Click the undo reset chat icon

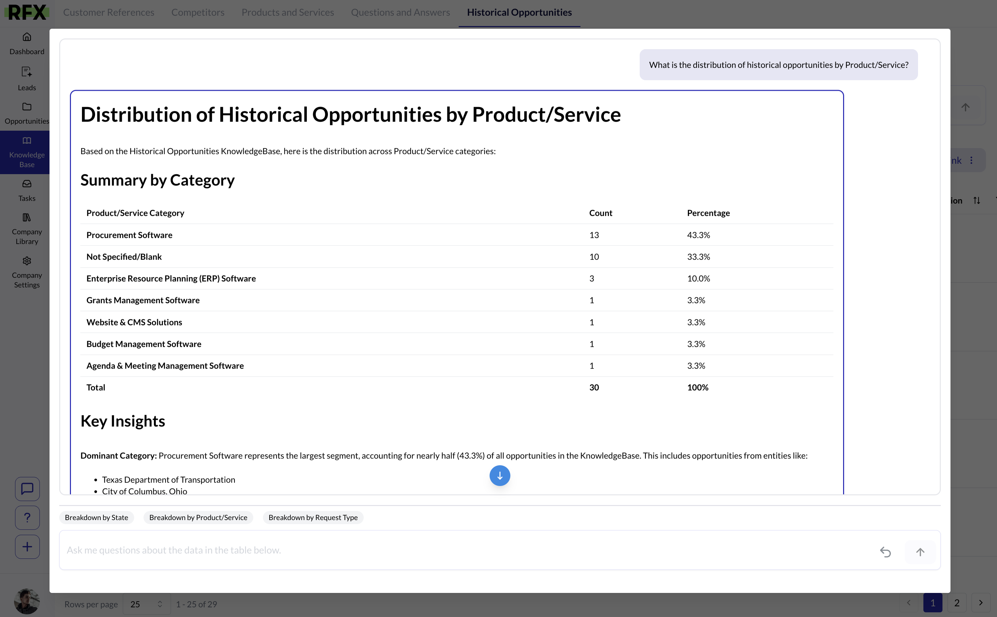[885, 552]
